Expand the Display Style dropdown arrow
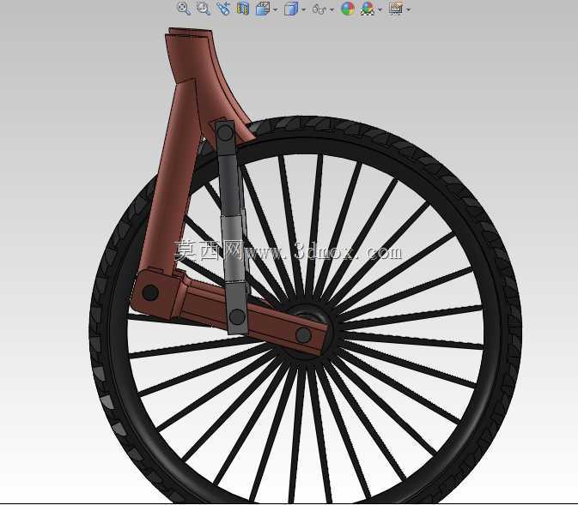Screen dimensions: 578x505 (x=304, y=9)
